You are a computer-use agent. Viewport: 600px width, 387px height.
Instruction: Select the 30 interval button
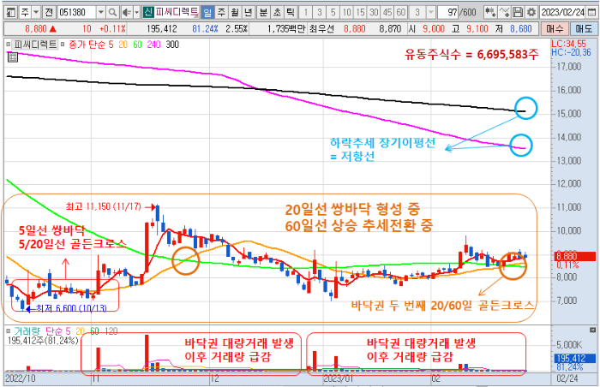point(374,13)
